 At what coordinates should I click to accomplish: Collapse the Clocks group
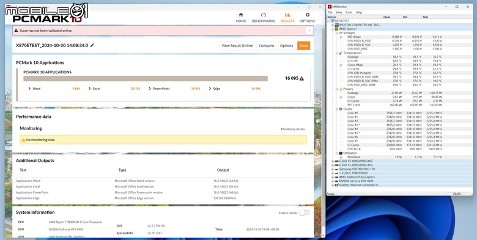click(336, 109)
